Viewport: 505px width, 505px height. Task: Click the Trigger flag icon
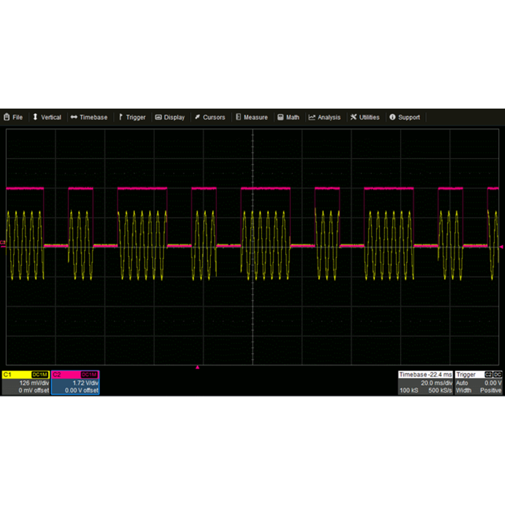121,117
